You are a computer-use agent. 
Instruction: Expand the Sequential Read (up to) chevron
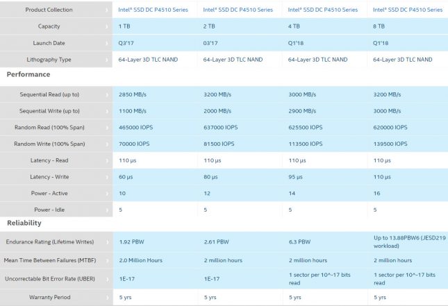coord(107,95)
